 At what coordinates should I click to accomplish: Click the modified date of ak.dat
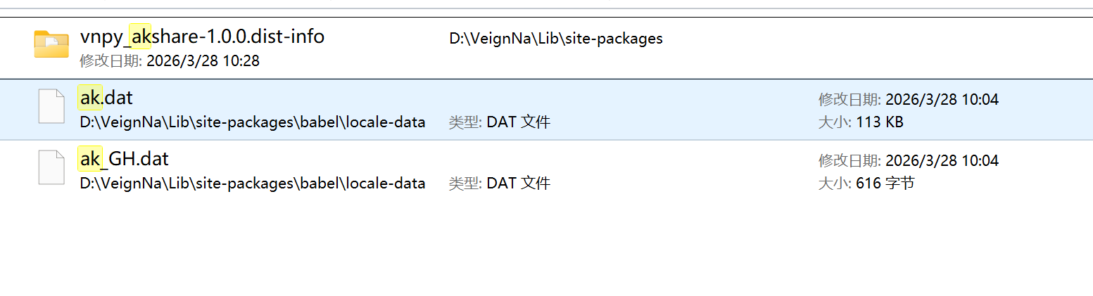click(x=908, y=100)
